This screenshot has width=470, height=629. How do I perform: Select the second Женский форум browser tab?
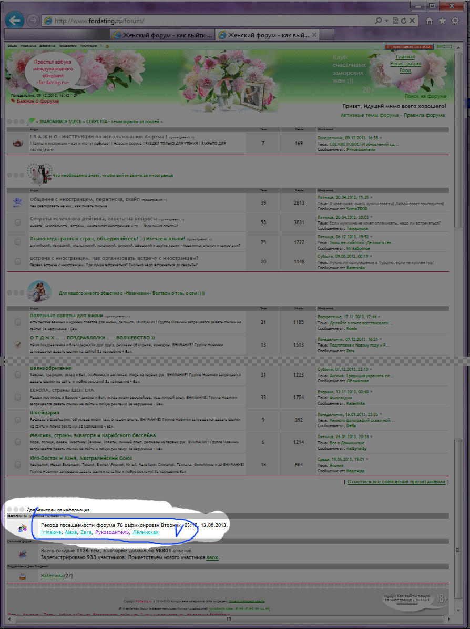point(268,35)
